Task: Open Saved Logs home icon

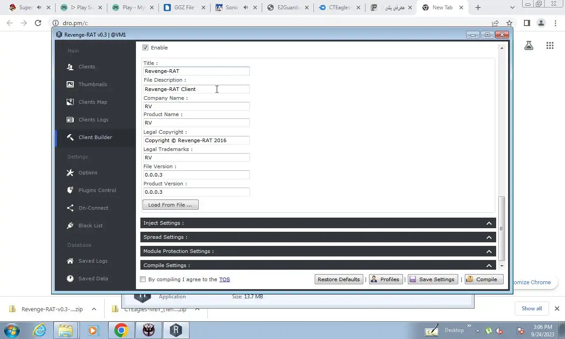Action: click(70, 261)
